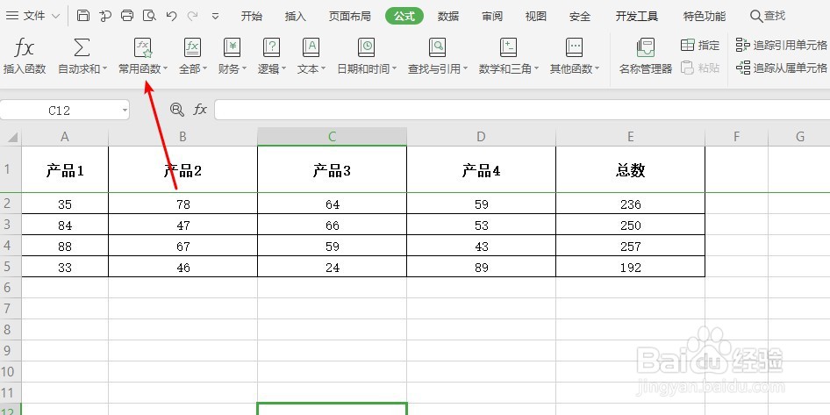Switch to the 开始 tab
This screenshot has height=415, width=830.
point(252,16)
